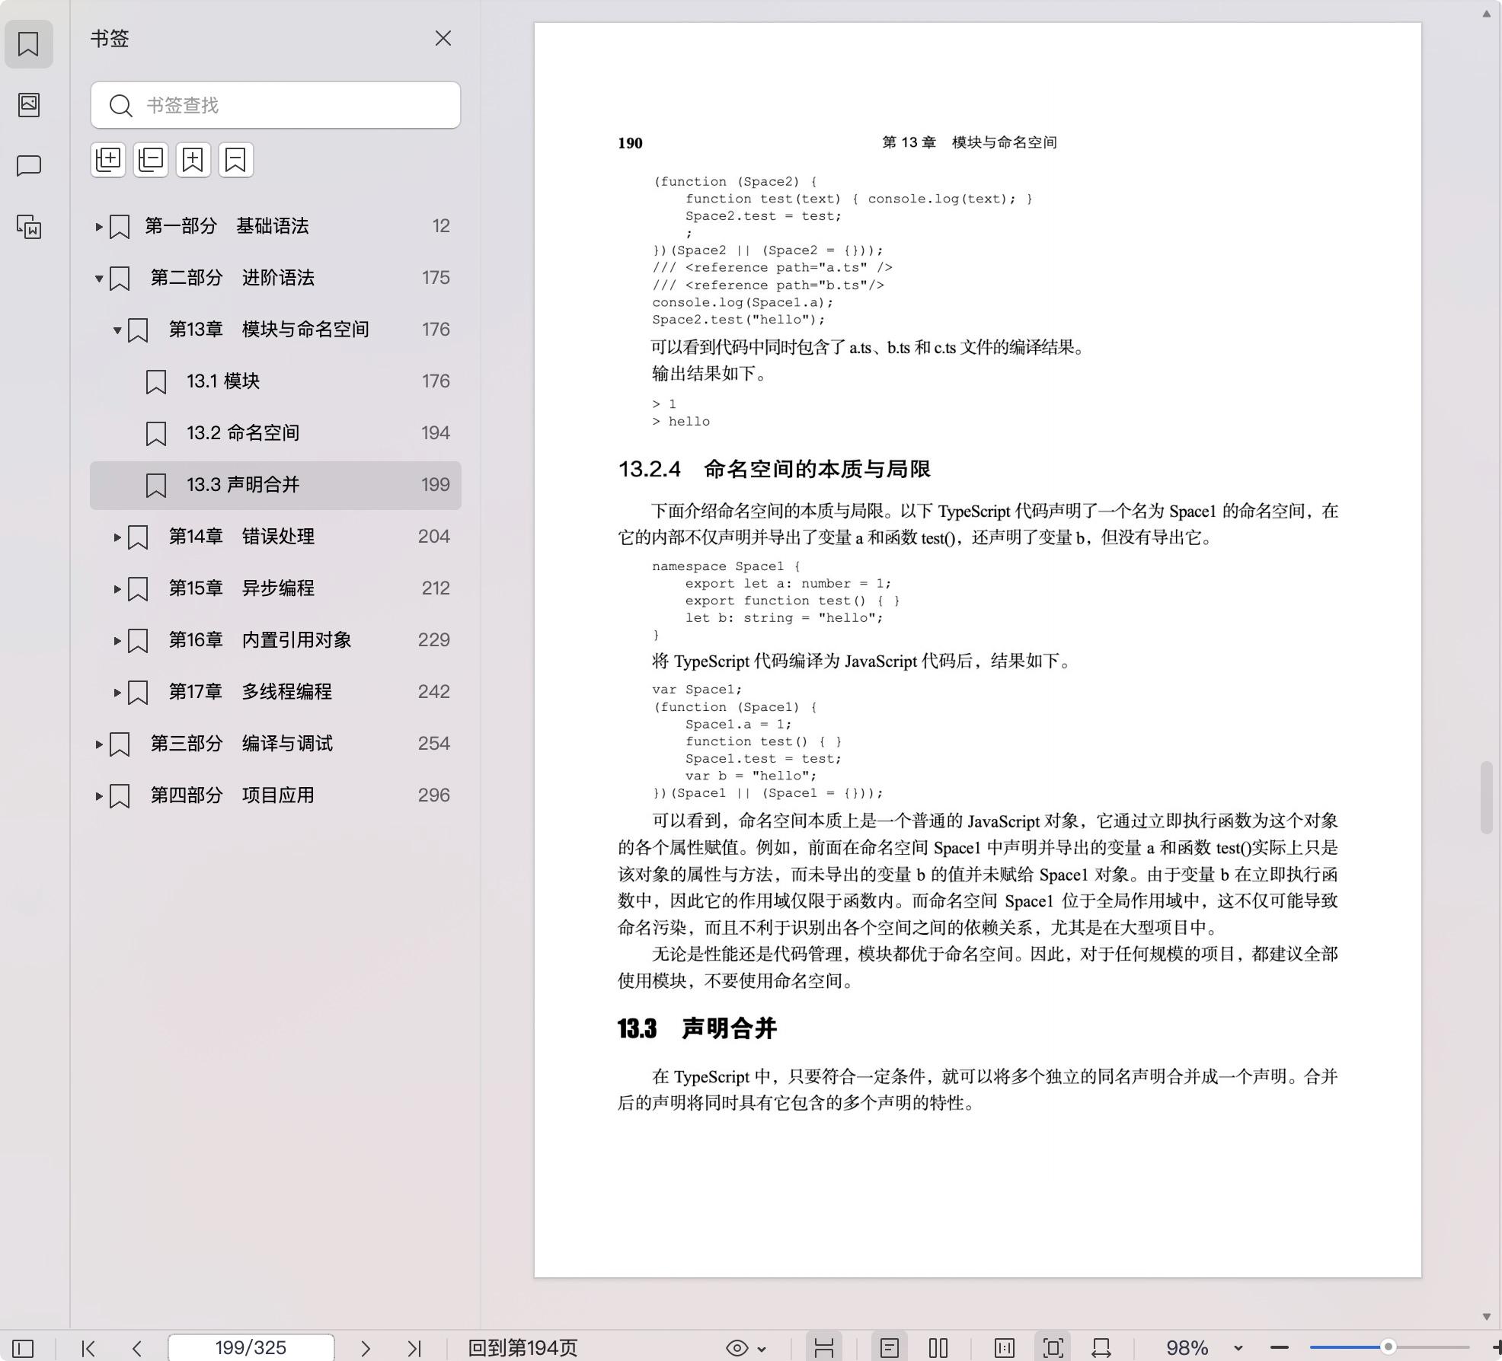Expand all bookmarks button

pyautogui.click(x=108, y=160)
